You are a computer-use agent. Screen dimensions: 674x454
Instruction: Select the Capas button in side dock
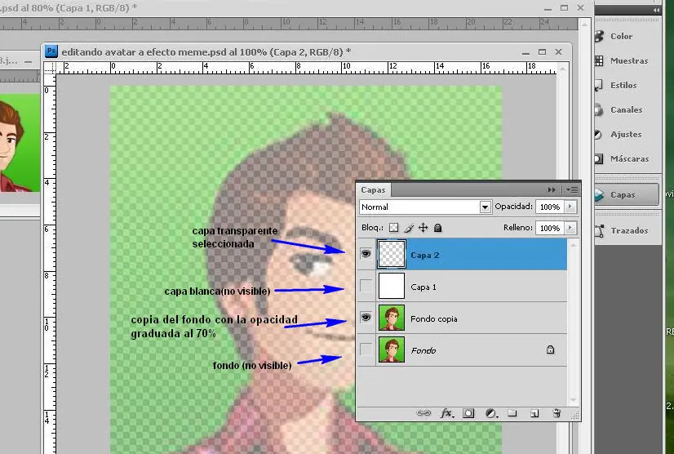pos(627,195)
